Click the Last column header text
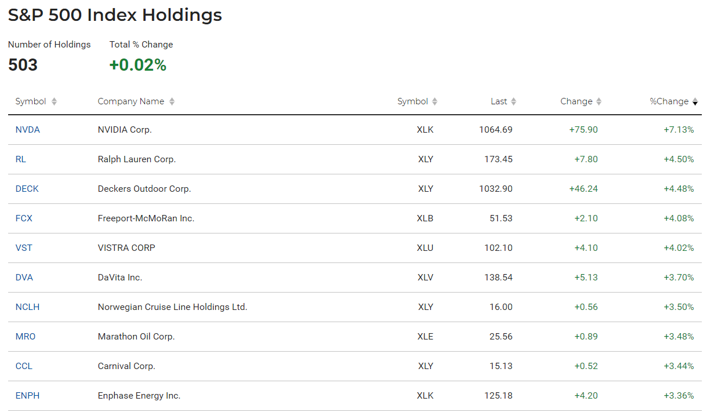This screenshot has width=714, height=416. point(499,101)
